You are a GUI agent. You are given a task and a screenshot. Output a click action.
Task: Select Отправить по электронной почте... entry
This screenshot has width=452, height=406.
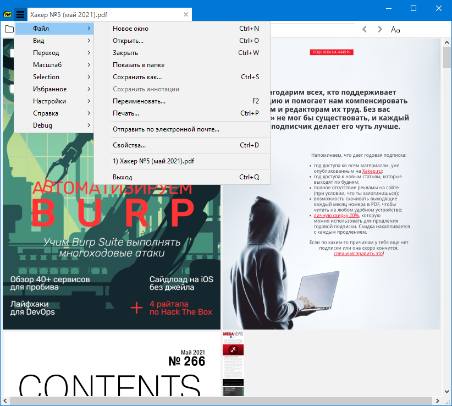[x=166, y=129]
